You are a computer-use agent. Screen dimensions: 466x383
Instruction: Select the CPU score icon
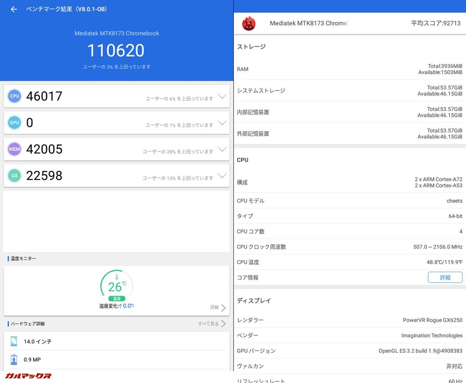pyautogui.click(x=14, y=96)
